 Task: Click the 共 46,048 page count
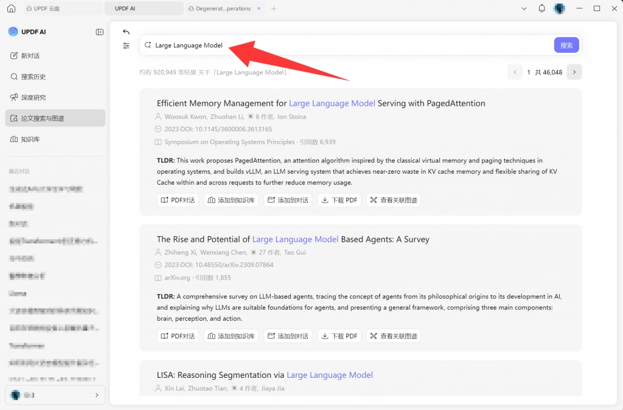pyautogui.click(x=549, y=72)
